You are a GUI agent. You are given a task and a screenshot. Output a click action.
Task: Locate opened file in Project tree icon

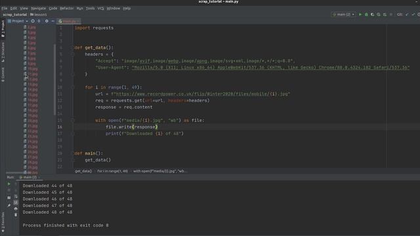[33, 21]
